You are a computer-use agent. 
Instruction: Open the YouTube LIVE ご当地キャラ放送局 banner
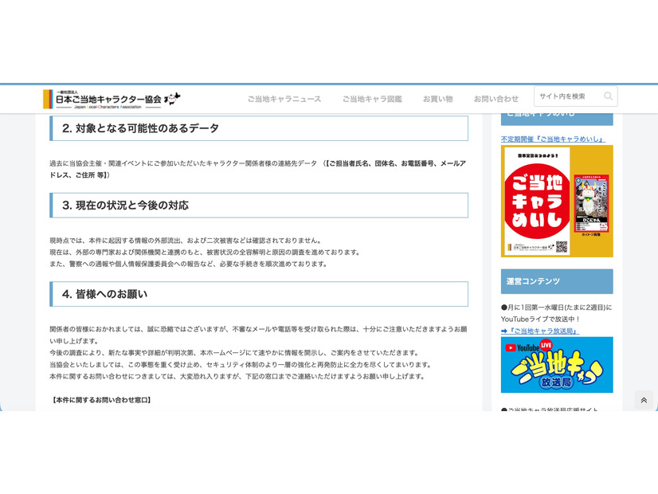[x=557, y=365]
